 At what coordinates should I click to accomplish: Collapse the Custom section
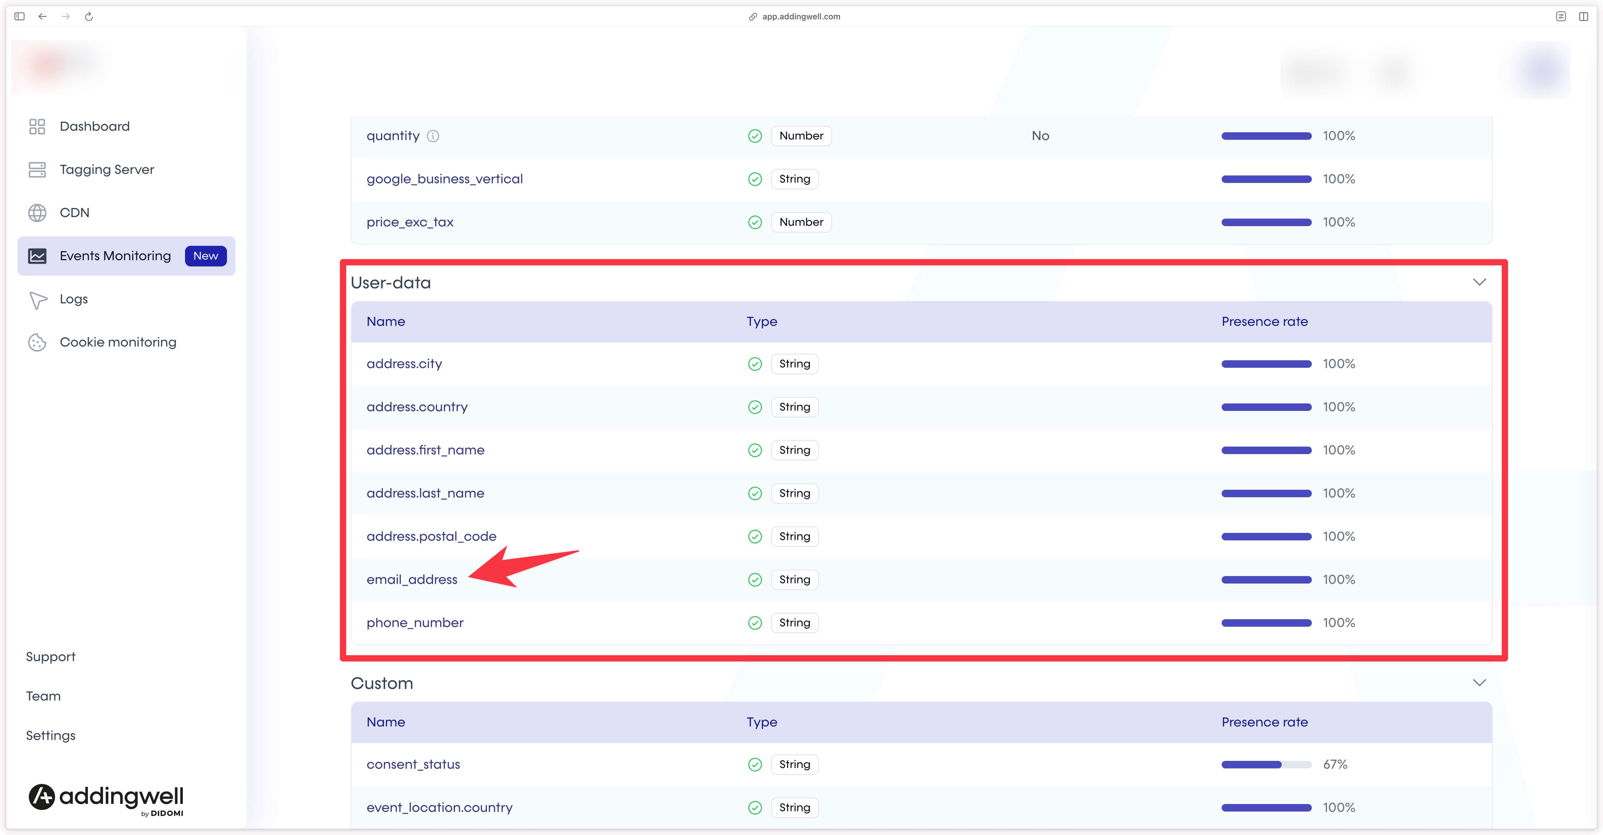pyautogui.click(x=1480, y=682)
